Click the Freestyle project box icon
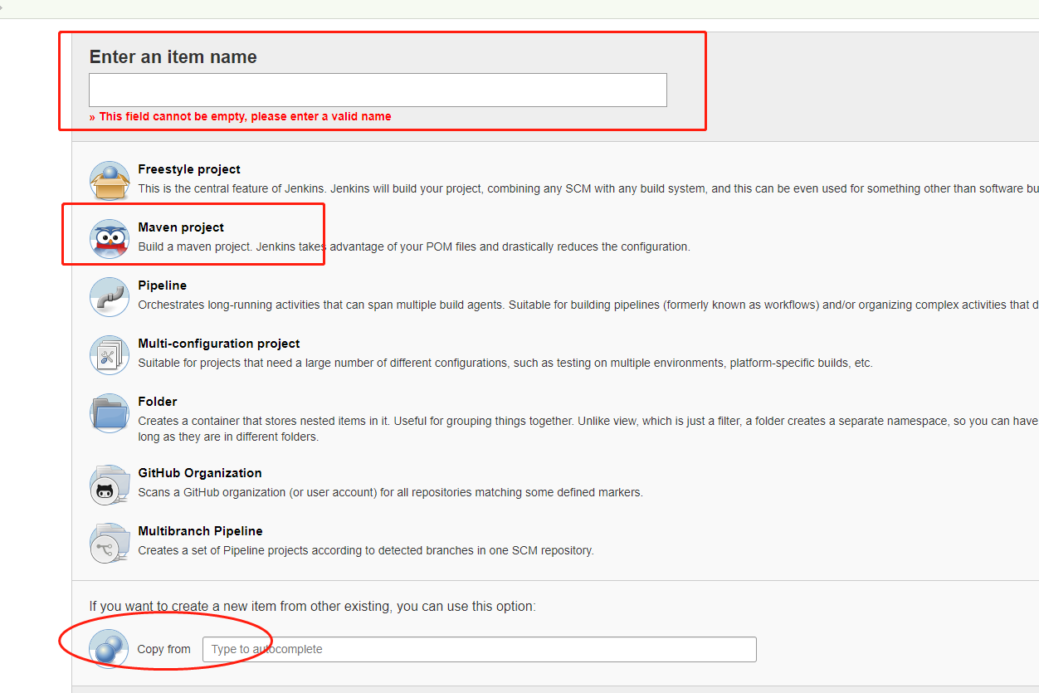This screenshot has height=693, width=1039. (110, 181)
